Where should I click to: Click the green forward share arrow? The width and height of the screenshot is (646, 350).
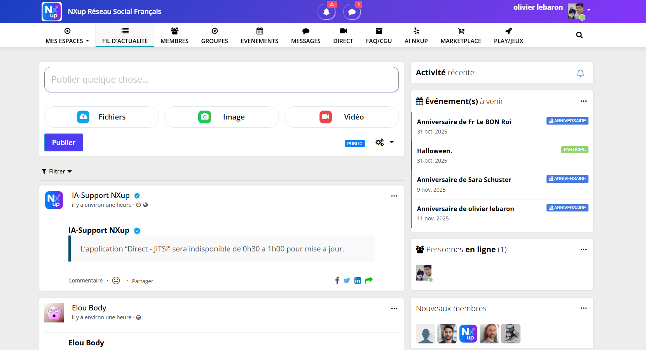[x=368, y=280]
